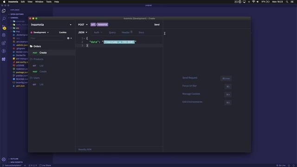Click the Send button
The height and width of the screenshot is (167, 297).
(x=157, y=25)
